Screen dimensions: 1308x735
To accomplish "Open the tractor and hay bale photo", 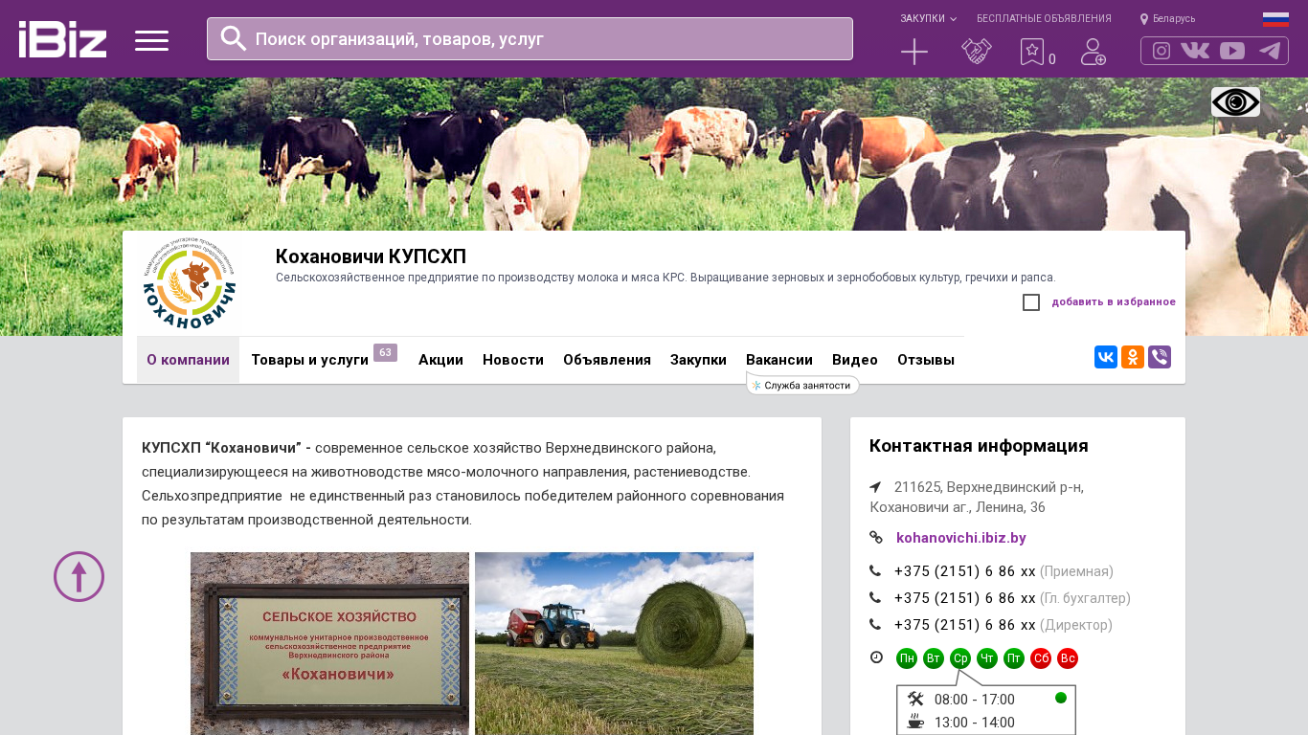I will [614, 643].
